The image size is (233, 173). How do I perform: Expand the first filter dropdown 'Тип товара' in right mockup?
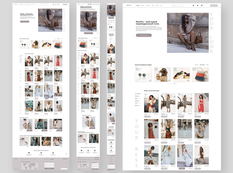[x=138, y=94]
